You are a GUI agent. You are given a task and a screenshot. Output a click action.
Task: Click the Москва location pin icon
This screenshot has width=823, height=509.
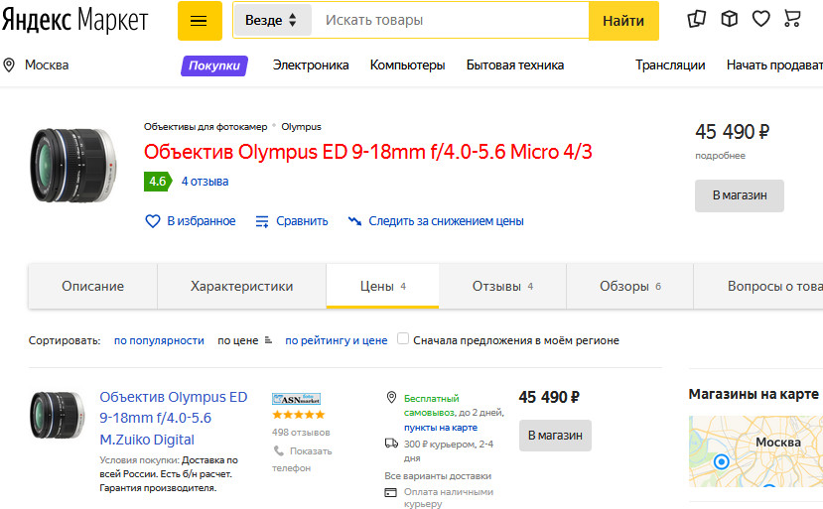coord(9,65)
